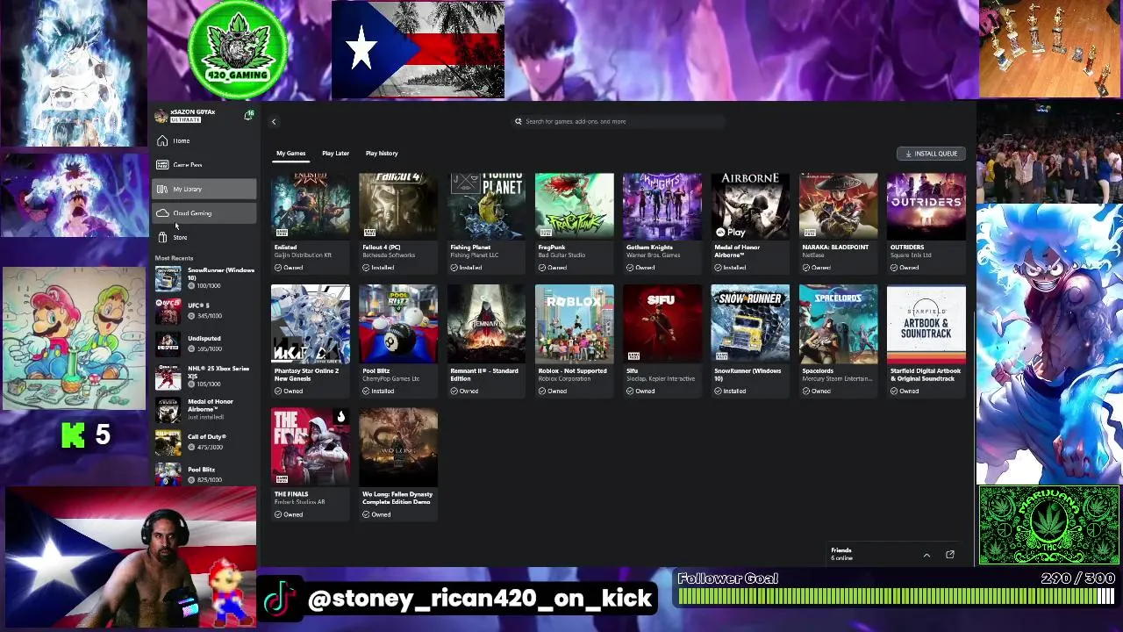The width and height of the screenshot is (1123, 632).
Task: Click the xSAZON G0YAx profile avatar
Action: click(161, 116)
